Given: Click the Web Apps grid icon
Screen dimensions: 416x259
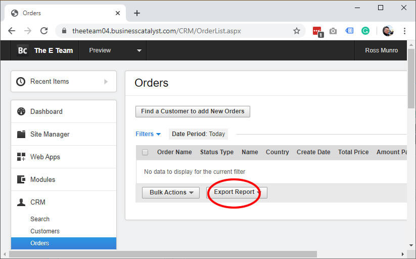Looking at the screenshot, I should (21, 157).
